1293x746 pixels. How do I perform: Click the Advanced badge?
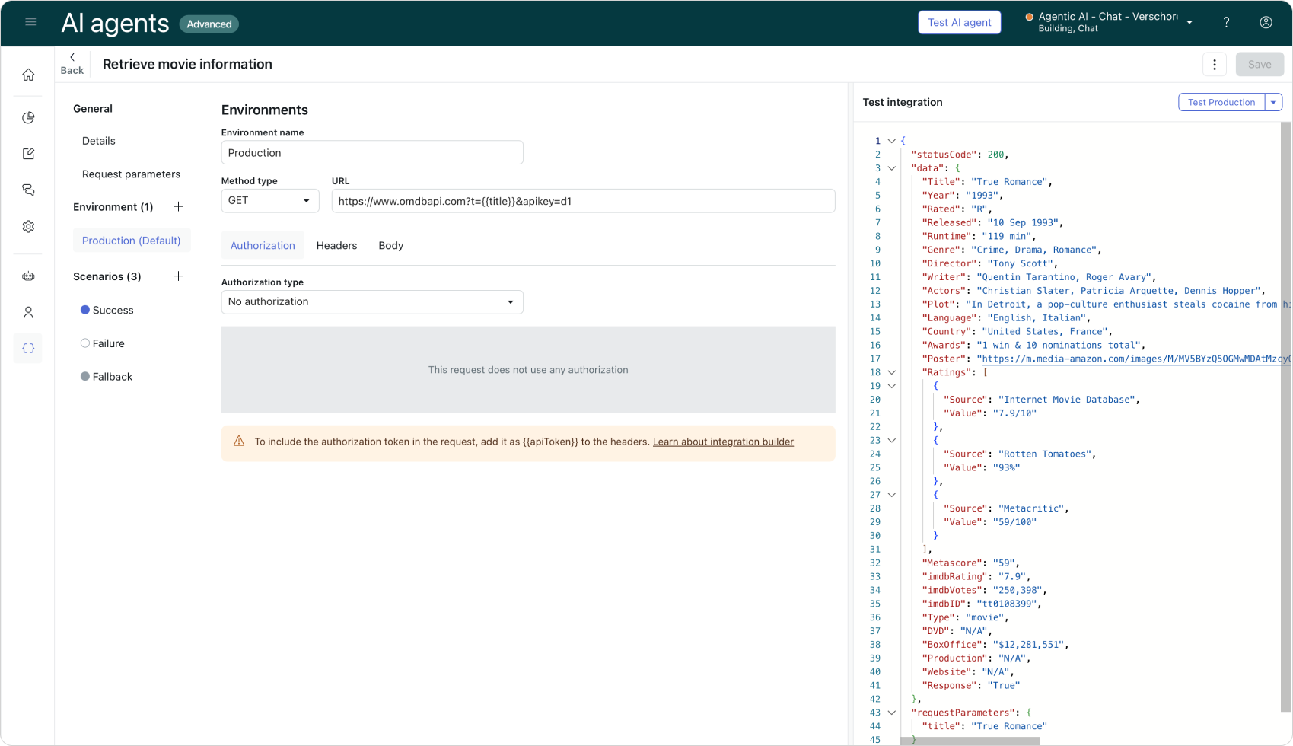209,24
